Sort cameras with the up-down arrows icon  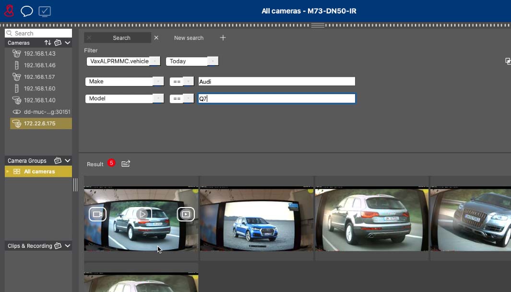(48, 43)
